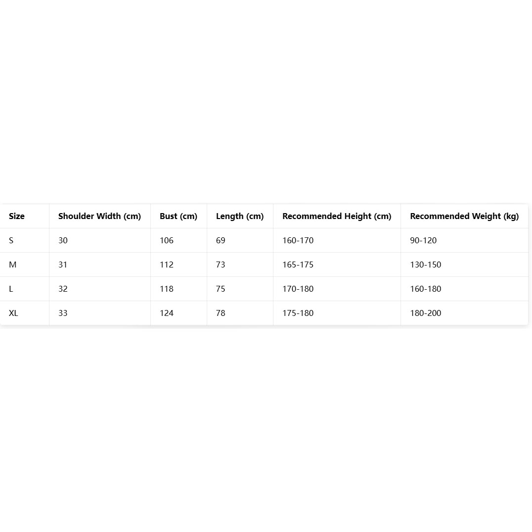Click the weight range 130-150 cell

[425, 265]
